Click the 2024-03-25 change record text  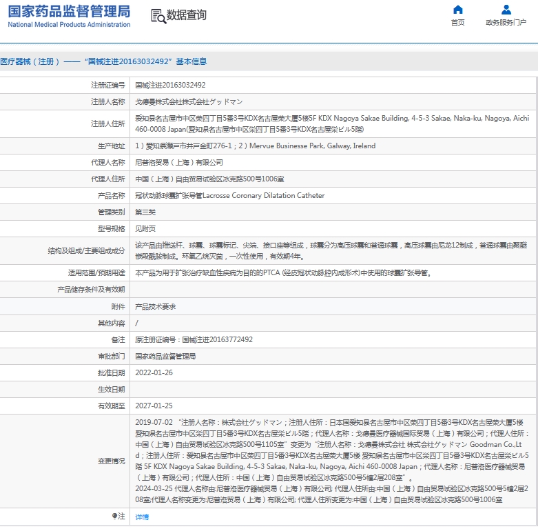(x=331, y=495)
